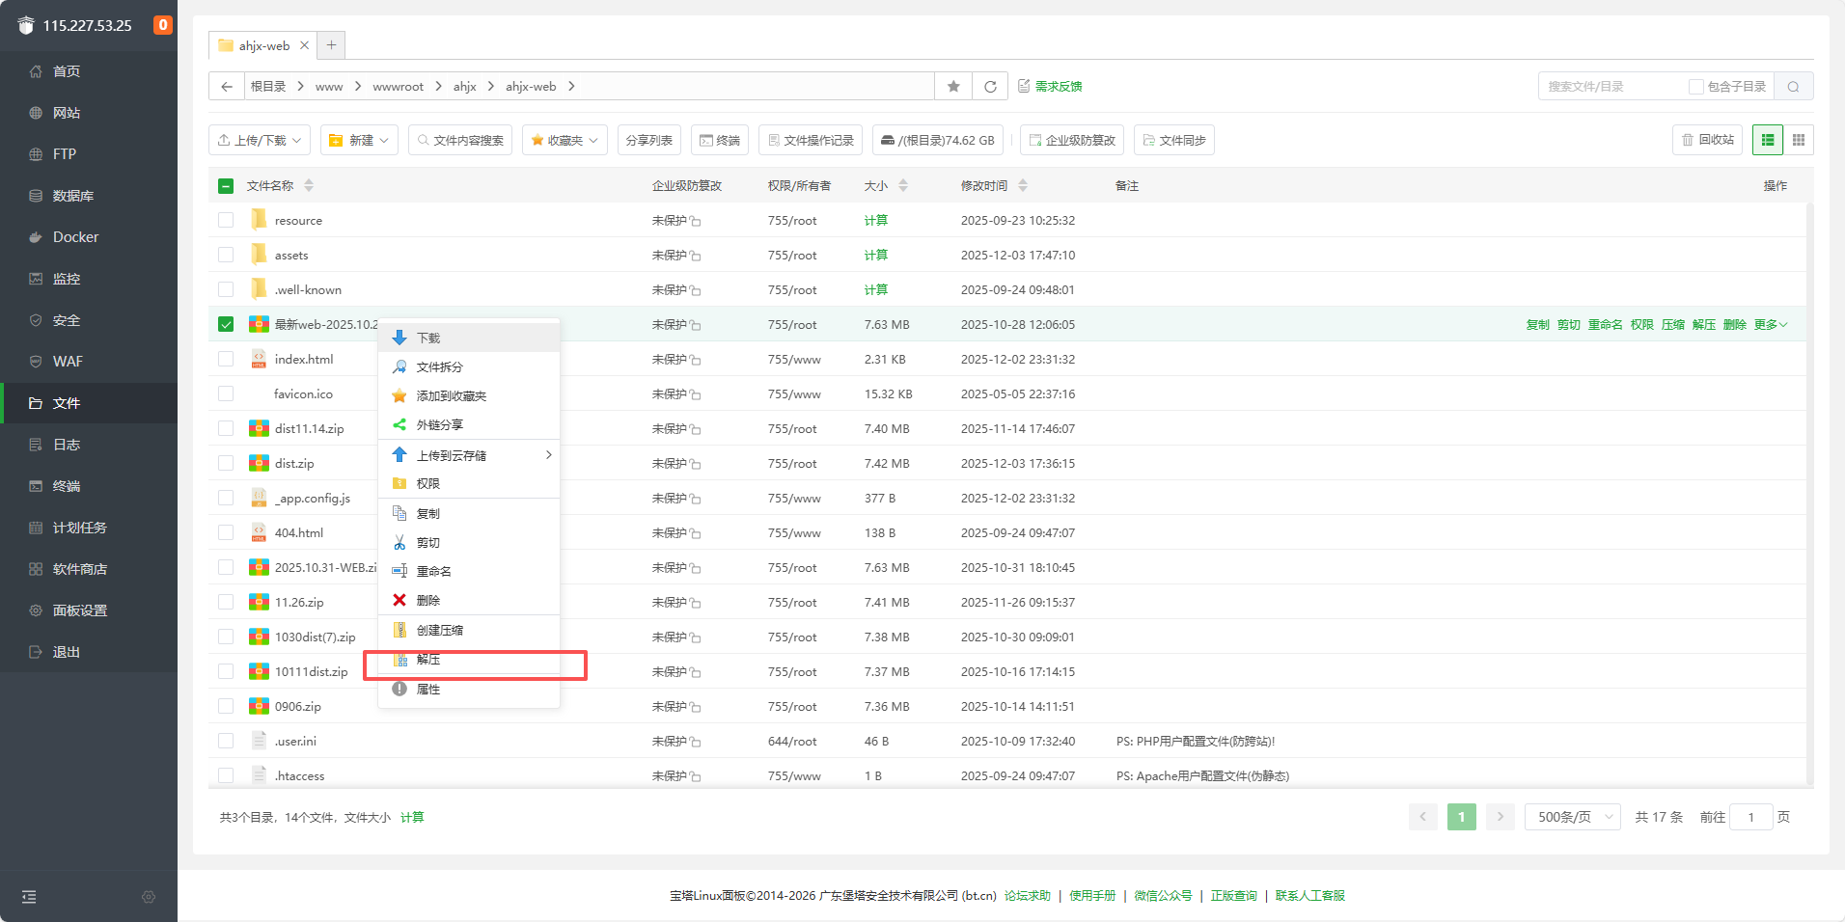Click the 搜索文件/目录 search field
Viewport: 1845px width, 922px height.
pyautogui.click(x=1611, y=86)
